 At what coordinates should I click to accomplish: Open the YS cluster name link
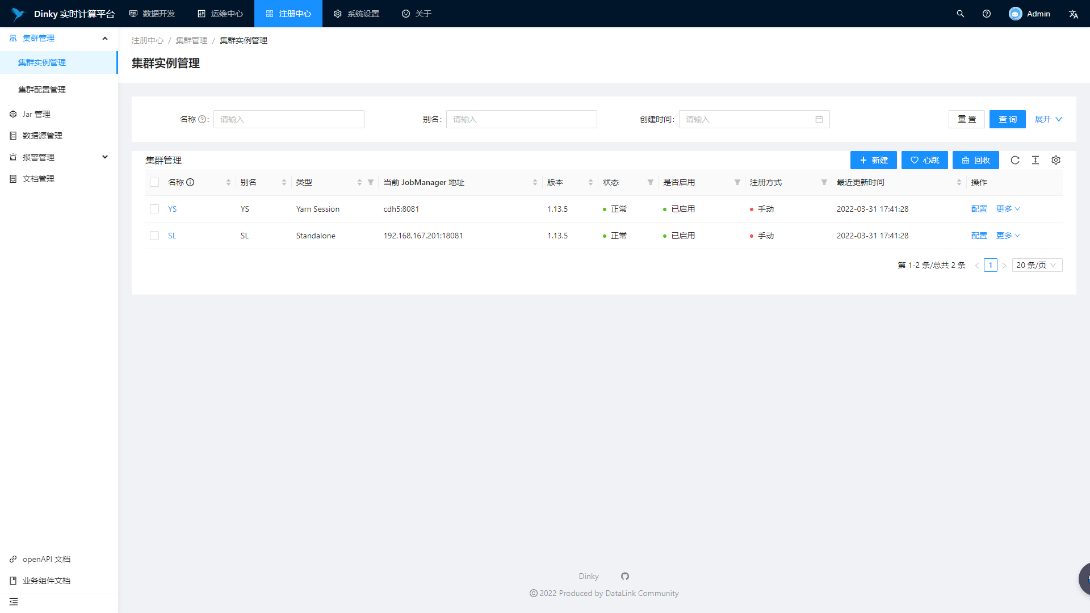pos(173,209)
